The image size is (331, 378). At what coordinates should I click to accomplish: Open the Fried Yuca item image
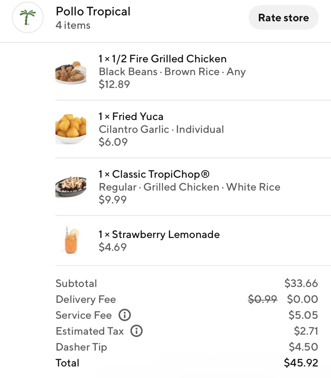[x=71, y=129]
